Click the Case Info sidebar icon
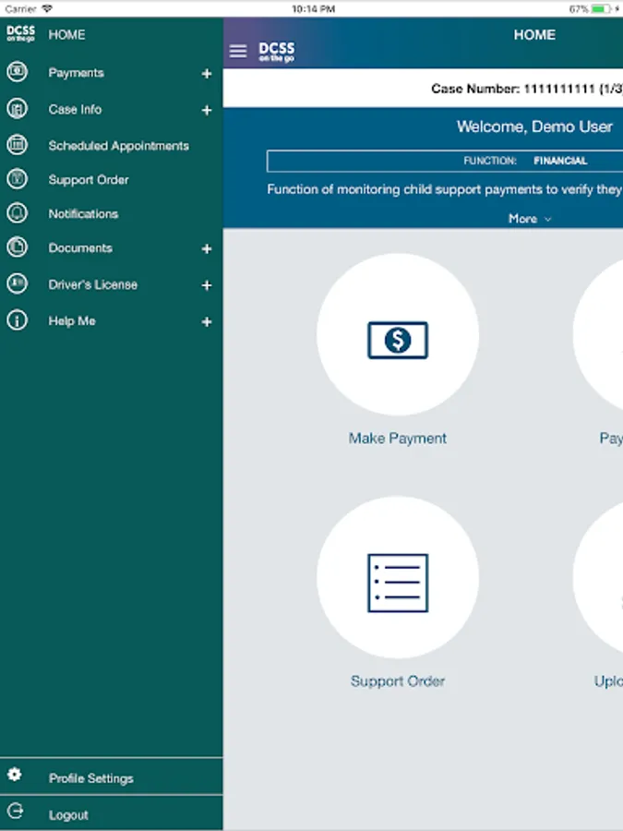The height and width of the screenshot is (831, 623). tap(17, 109)
